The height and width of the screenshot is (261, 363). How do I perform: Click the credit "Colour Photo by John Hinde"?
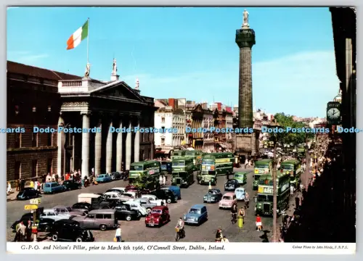tap(313, 247)
